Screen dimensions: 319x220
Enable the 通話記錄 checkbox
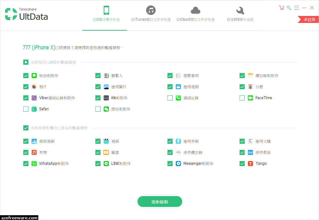click(170, 98)
